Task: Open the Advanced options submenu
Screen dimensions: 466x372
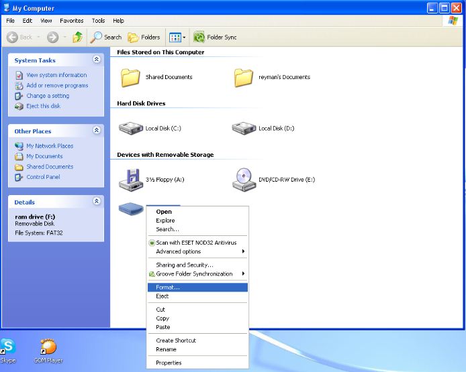Action: point(179,251)
